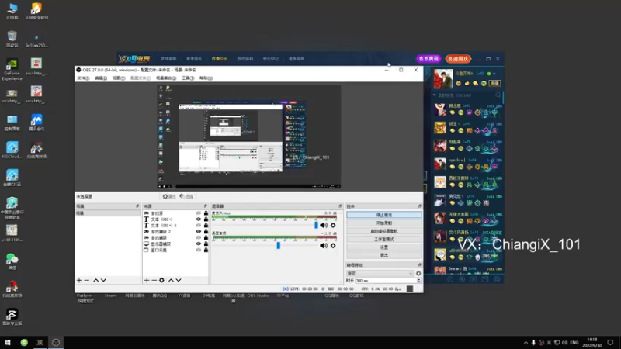The height and width of the screenshot is (349, 621).
Task: Open the GeForce Experience desktop icon
Action: [x=12, y=69]
